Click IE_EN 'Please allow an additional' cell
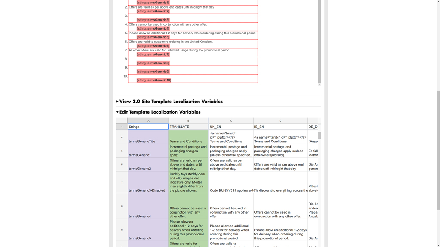This screenshot has width=440, height=247. (280, 230)
